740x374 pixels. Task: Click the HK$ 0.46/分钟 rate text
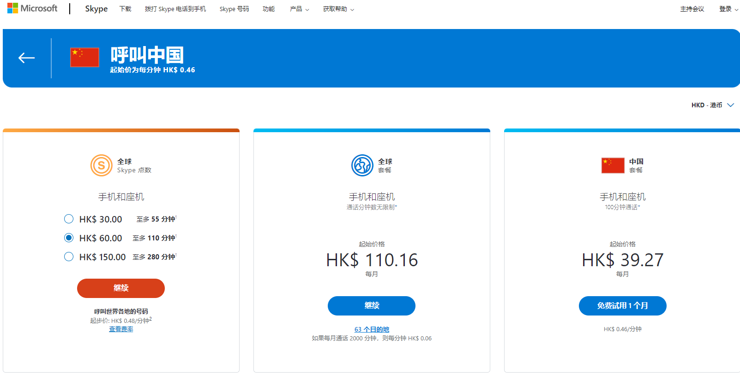[x=623, y=329]
